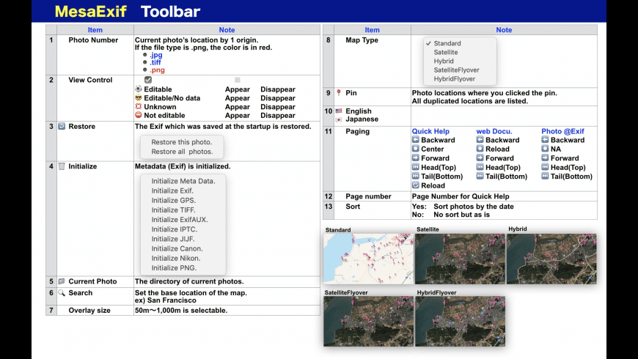Toggle the unchecked gray View Control checkbox

click(x=237, y=80)
